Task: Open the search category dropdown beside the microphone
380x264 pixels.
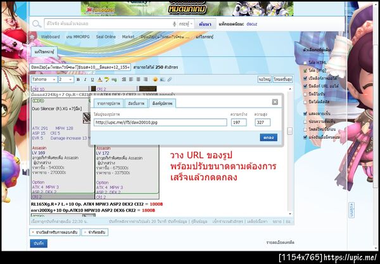Action: [186, 24]
